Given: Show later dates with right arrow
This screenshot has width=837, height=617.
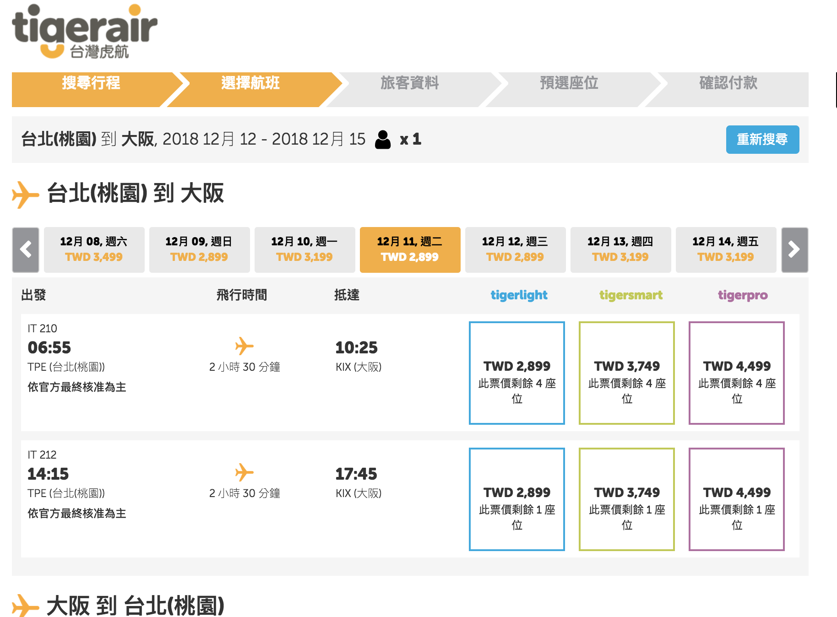Looking at the screenshot, I should [x=794, y=250].
